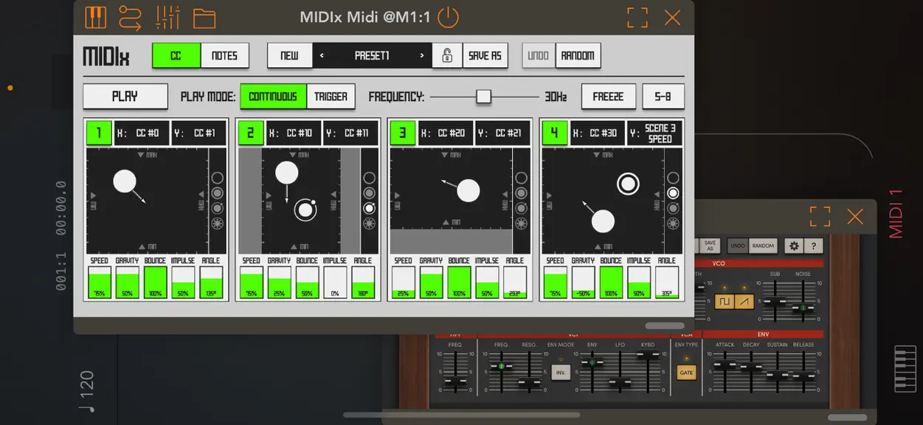This screenshot has height=425, width=923.
Task: Toggle pad 3 enable button
Action: tap(403, 133)
